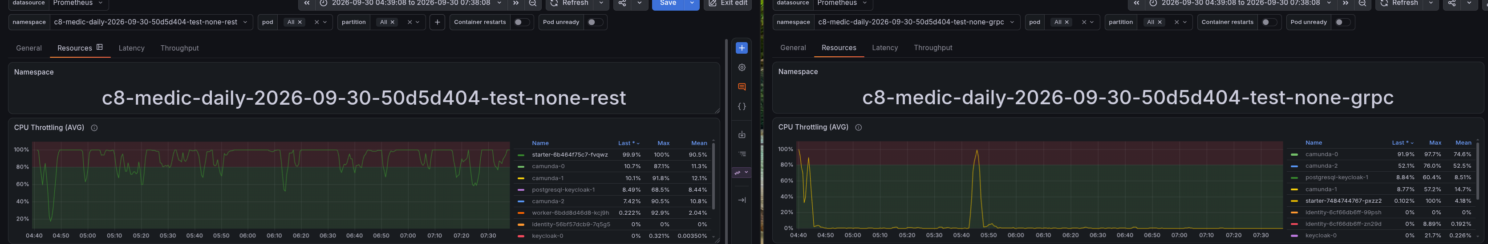The image size is (1488, 244).
Task: Switch to Latency tab in rest window
Action: 132,48
